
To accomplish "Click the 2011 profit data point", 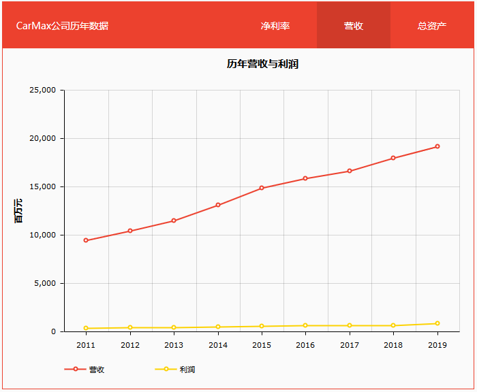I will [86, 328].
